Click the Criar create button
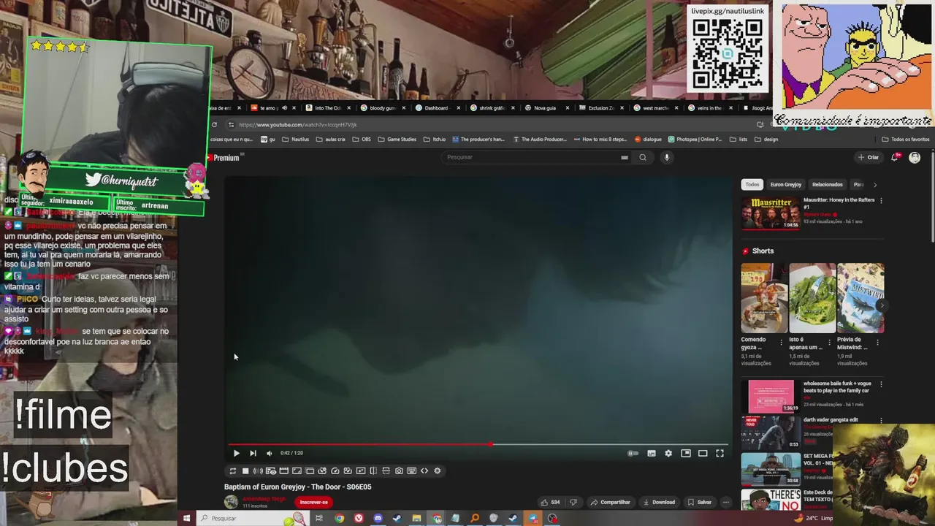This screenshot has height=526, width=935. (869, 157)
